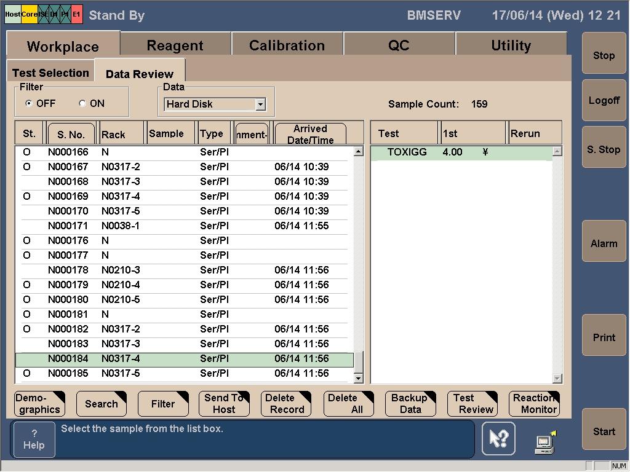Select sample row N000169
630x472 pixels.
click(x=185, y=196)
